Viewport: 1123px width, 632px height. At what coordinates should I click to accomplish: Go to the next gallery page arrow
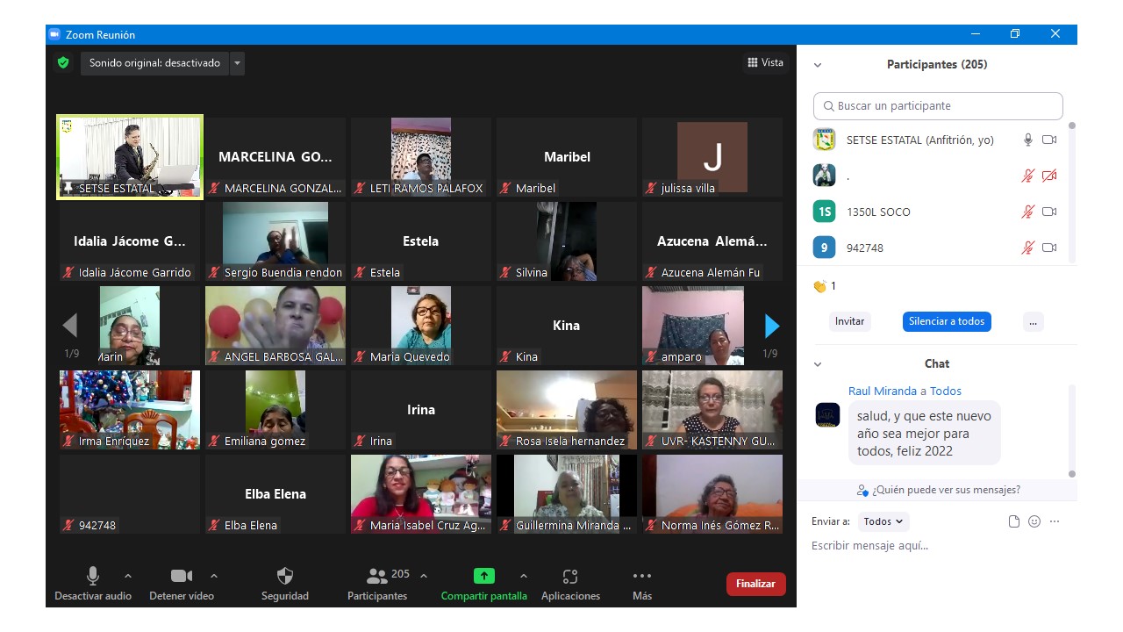point(772,326)
